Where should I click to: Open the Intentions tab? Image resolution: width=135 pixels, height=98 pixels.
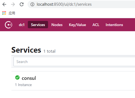point(114,25)
